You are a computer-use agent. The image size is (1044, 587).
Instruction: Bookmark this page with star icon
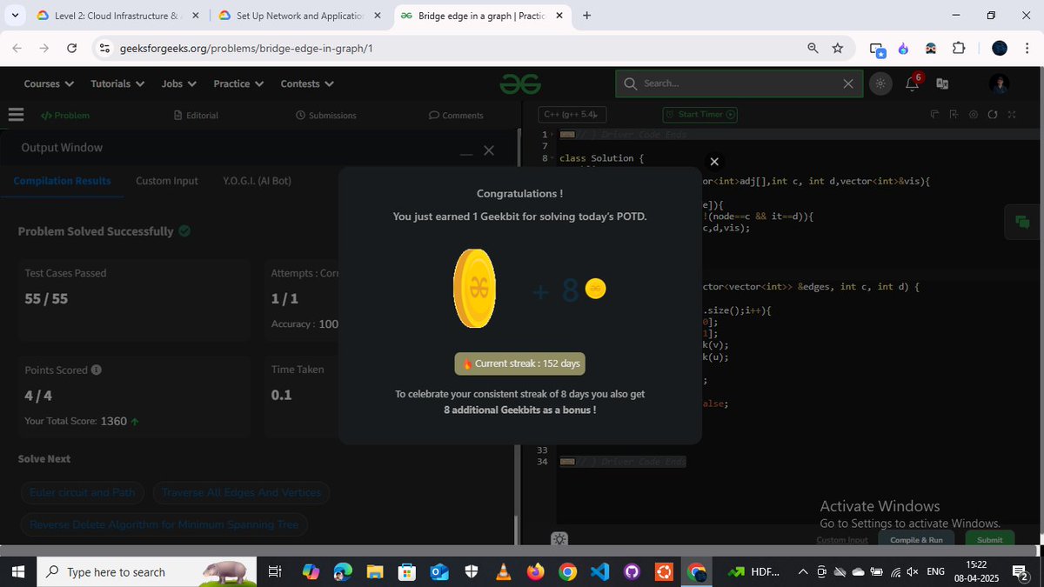pyautogui.click(x=838, y=48)
